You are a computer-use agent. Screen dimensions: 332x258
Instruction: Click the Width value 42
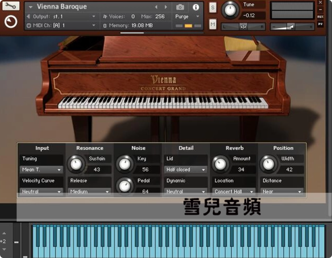289,169
